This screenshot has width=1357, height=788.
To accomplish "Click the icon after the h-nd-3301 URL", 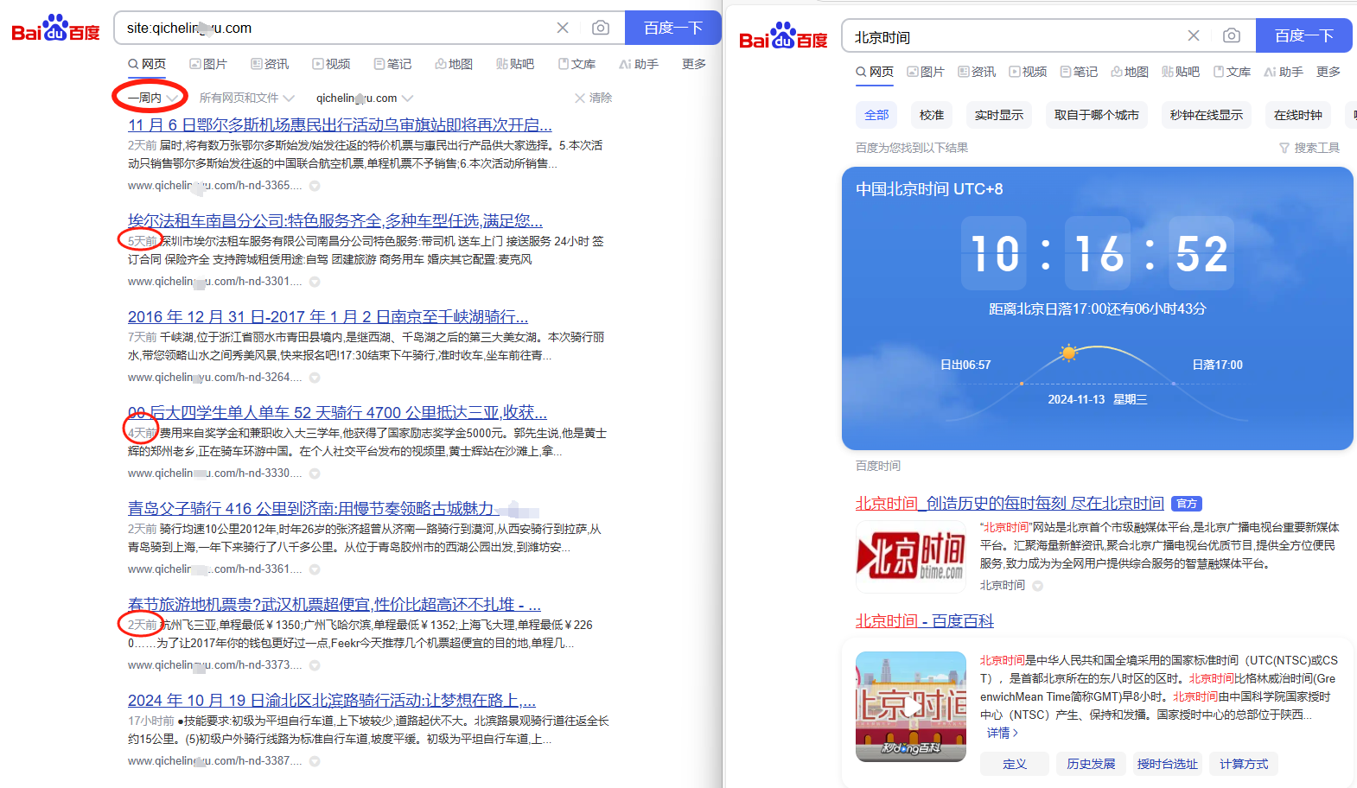I will click(315, 282).
